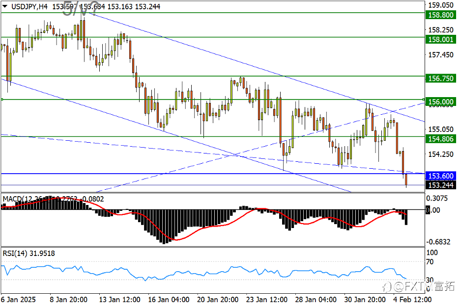This screenshot has height=306, width=460.
Task: Select the 23 Jan 12:00 time label
Action: pos(267,300)
